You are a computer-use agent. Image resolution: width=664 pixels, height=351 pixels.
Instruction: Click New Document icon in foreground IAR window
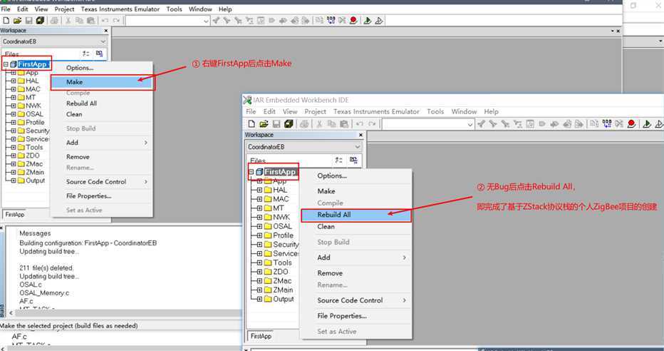(251, 124)
